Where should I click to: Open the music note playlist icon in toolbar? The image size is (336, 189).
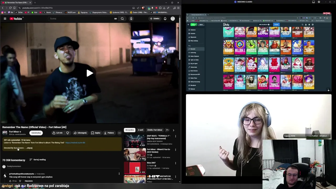point(175,8)
